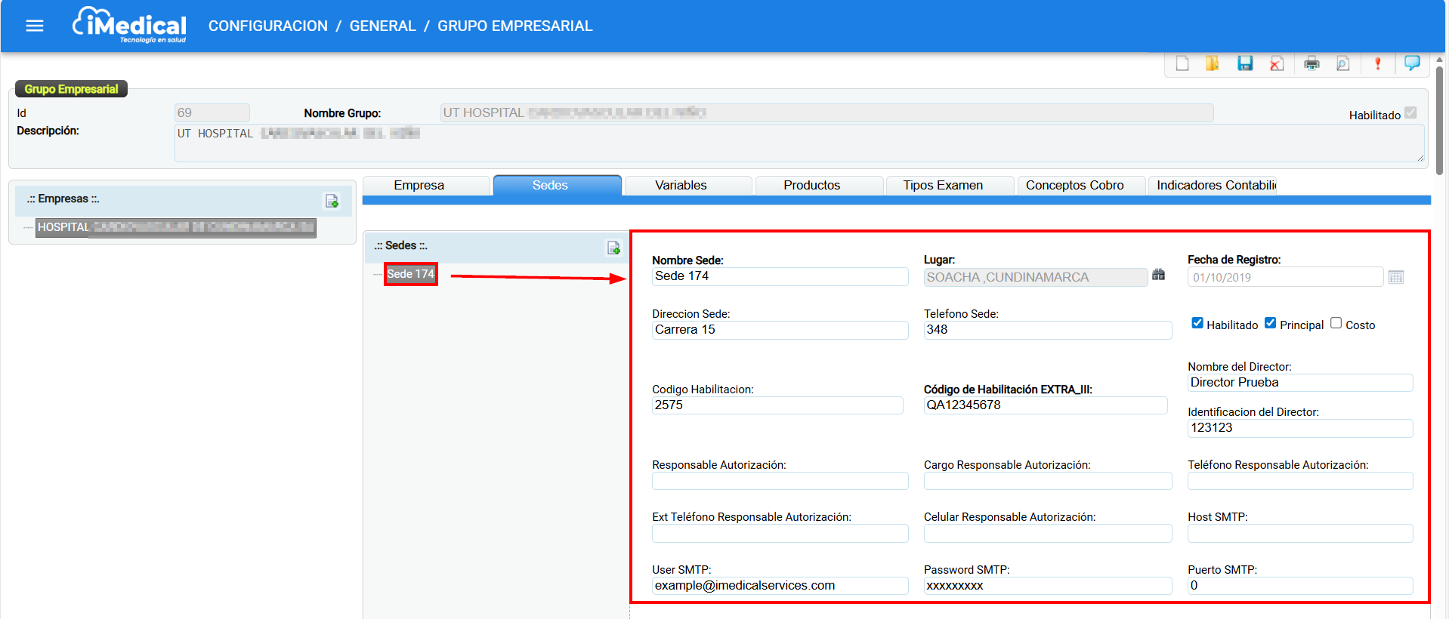
Task: Click the Nombre del Director input field
Action: pyautogui.click(x=1299, y=383)
